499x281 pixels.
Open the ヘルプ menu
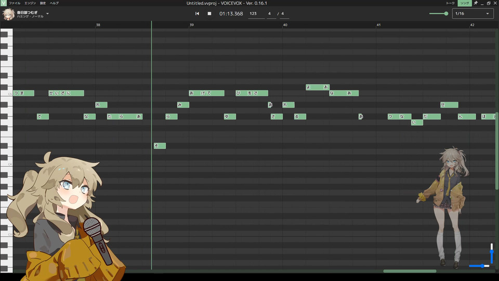point(54,3)
